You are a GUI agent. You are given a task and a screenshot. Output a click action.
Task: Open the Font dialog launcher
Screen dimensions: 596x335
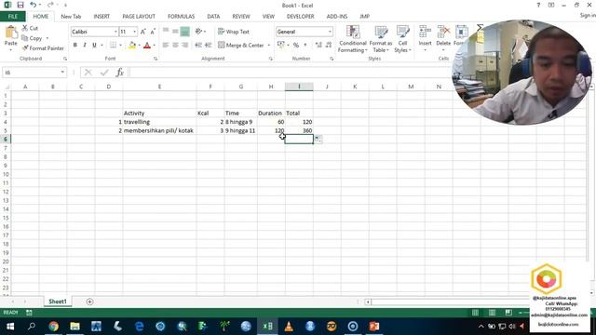pos(156,59)
